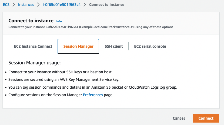This screenshot has width=224, height=125.
Task: Go to the EC2 breadcrumb link
Action: 6,5
